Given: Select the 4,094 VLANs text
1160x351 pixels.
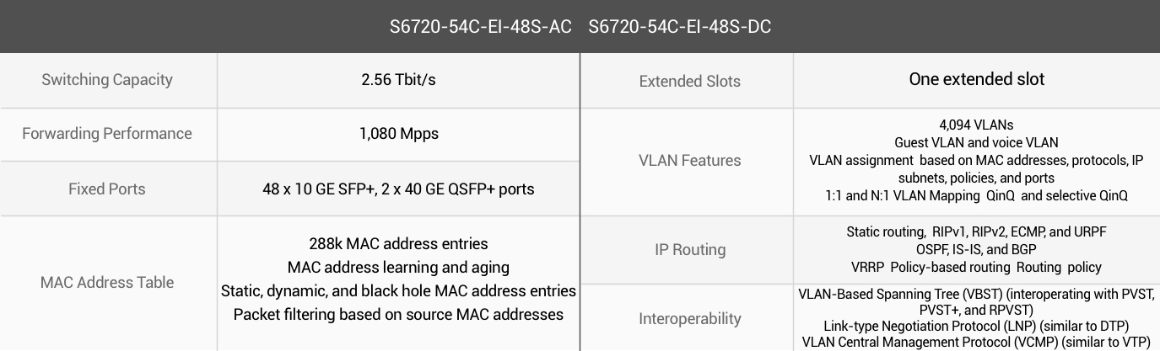Looking at the screenshot, I should pos(976,125).
